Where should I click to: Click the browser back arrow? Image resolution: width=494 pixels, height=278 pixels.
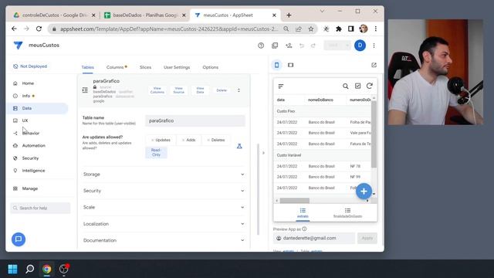14,29
